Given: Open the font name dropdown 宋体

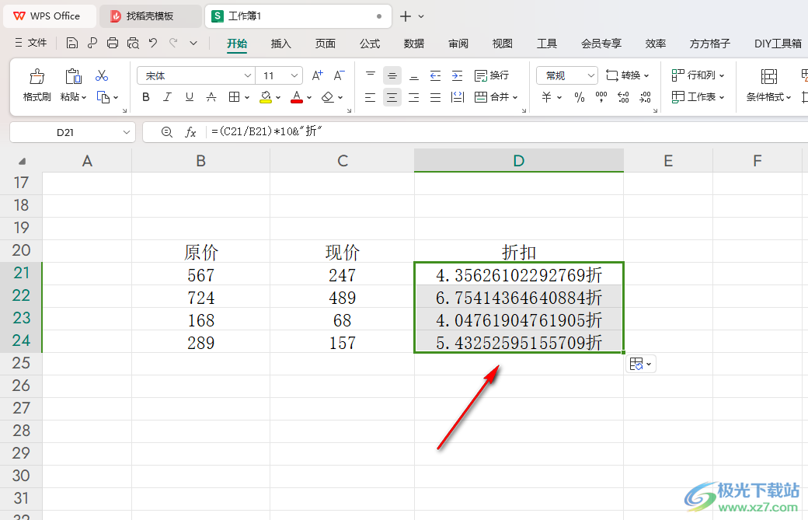Looking at the screenshot, I should click(x=248, y=75).
